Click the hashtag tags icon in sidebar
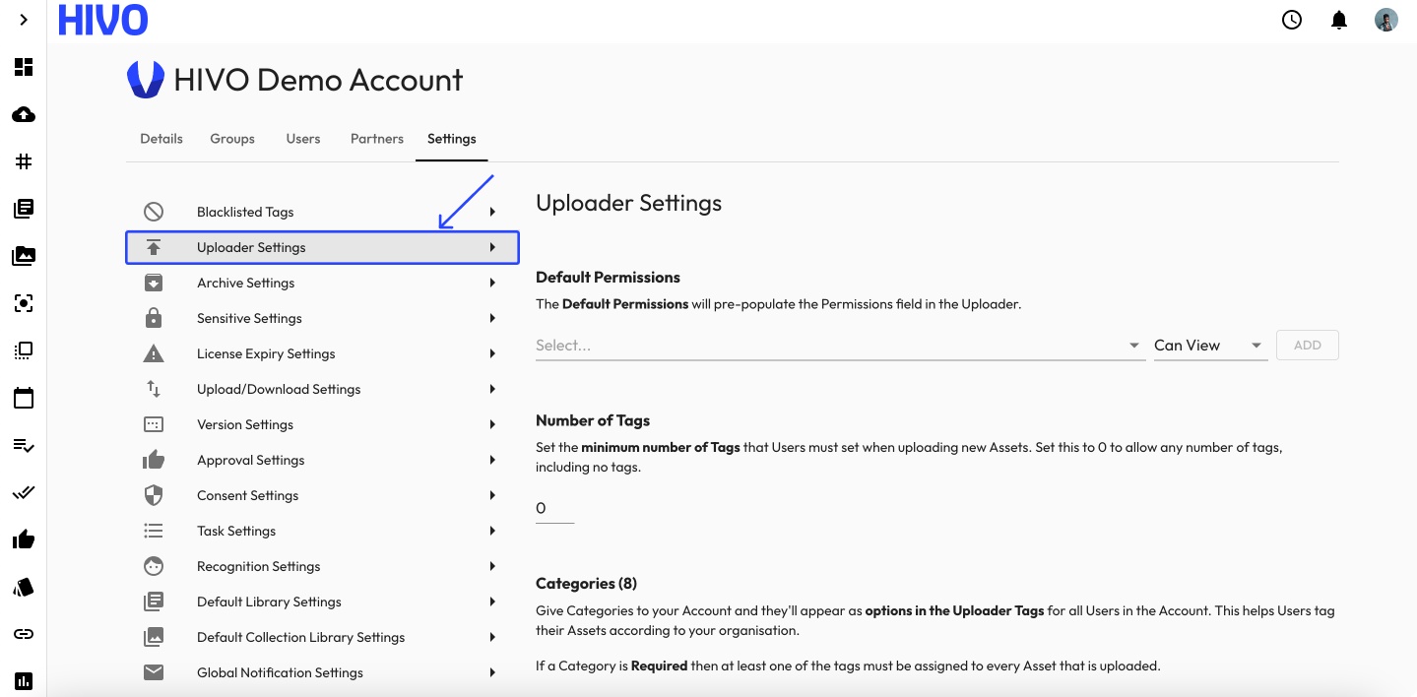Viewport: 1417px width, 697px height. [24, 161]
